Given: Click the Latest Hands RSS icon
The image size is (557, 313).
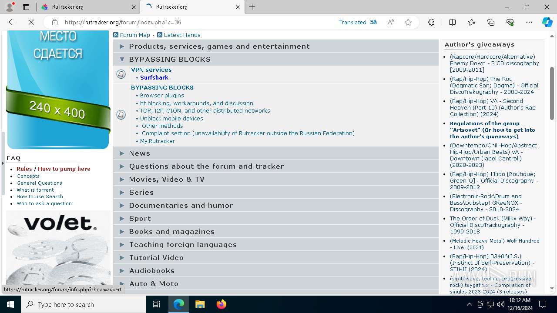Looking at the screenshot, I should [160, 35].
